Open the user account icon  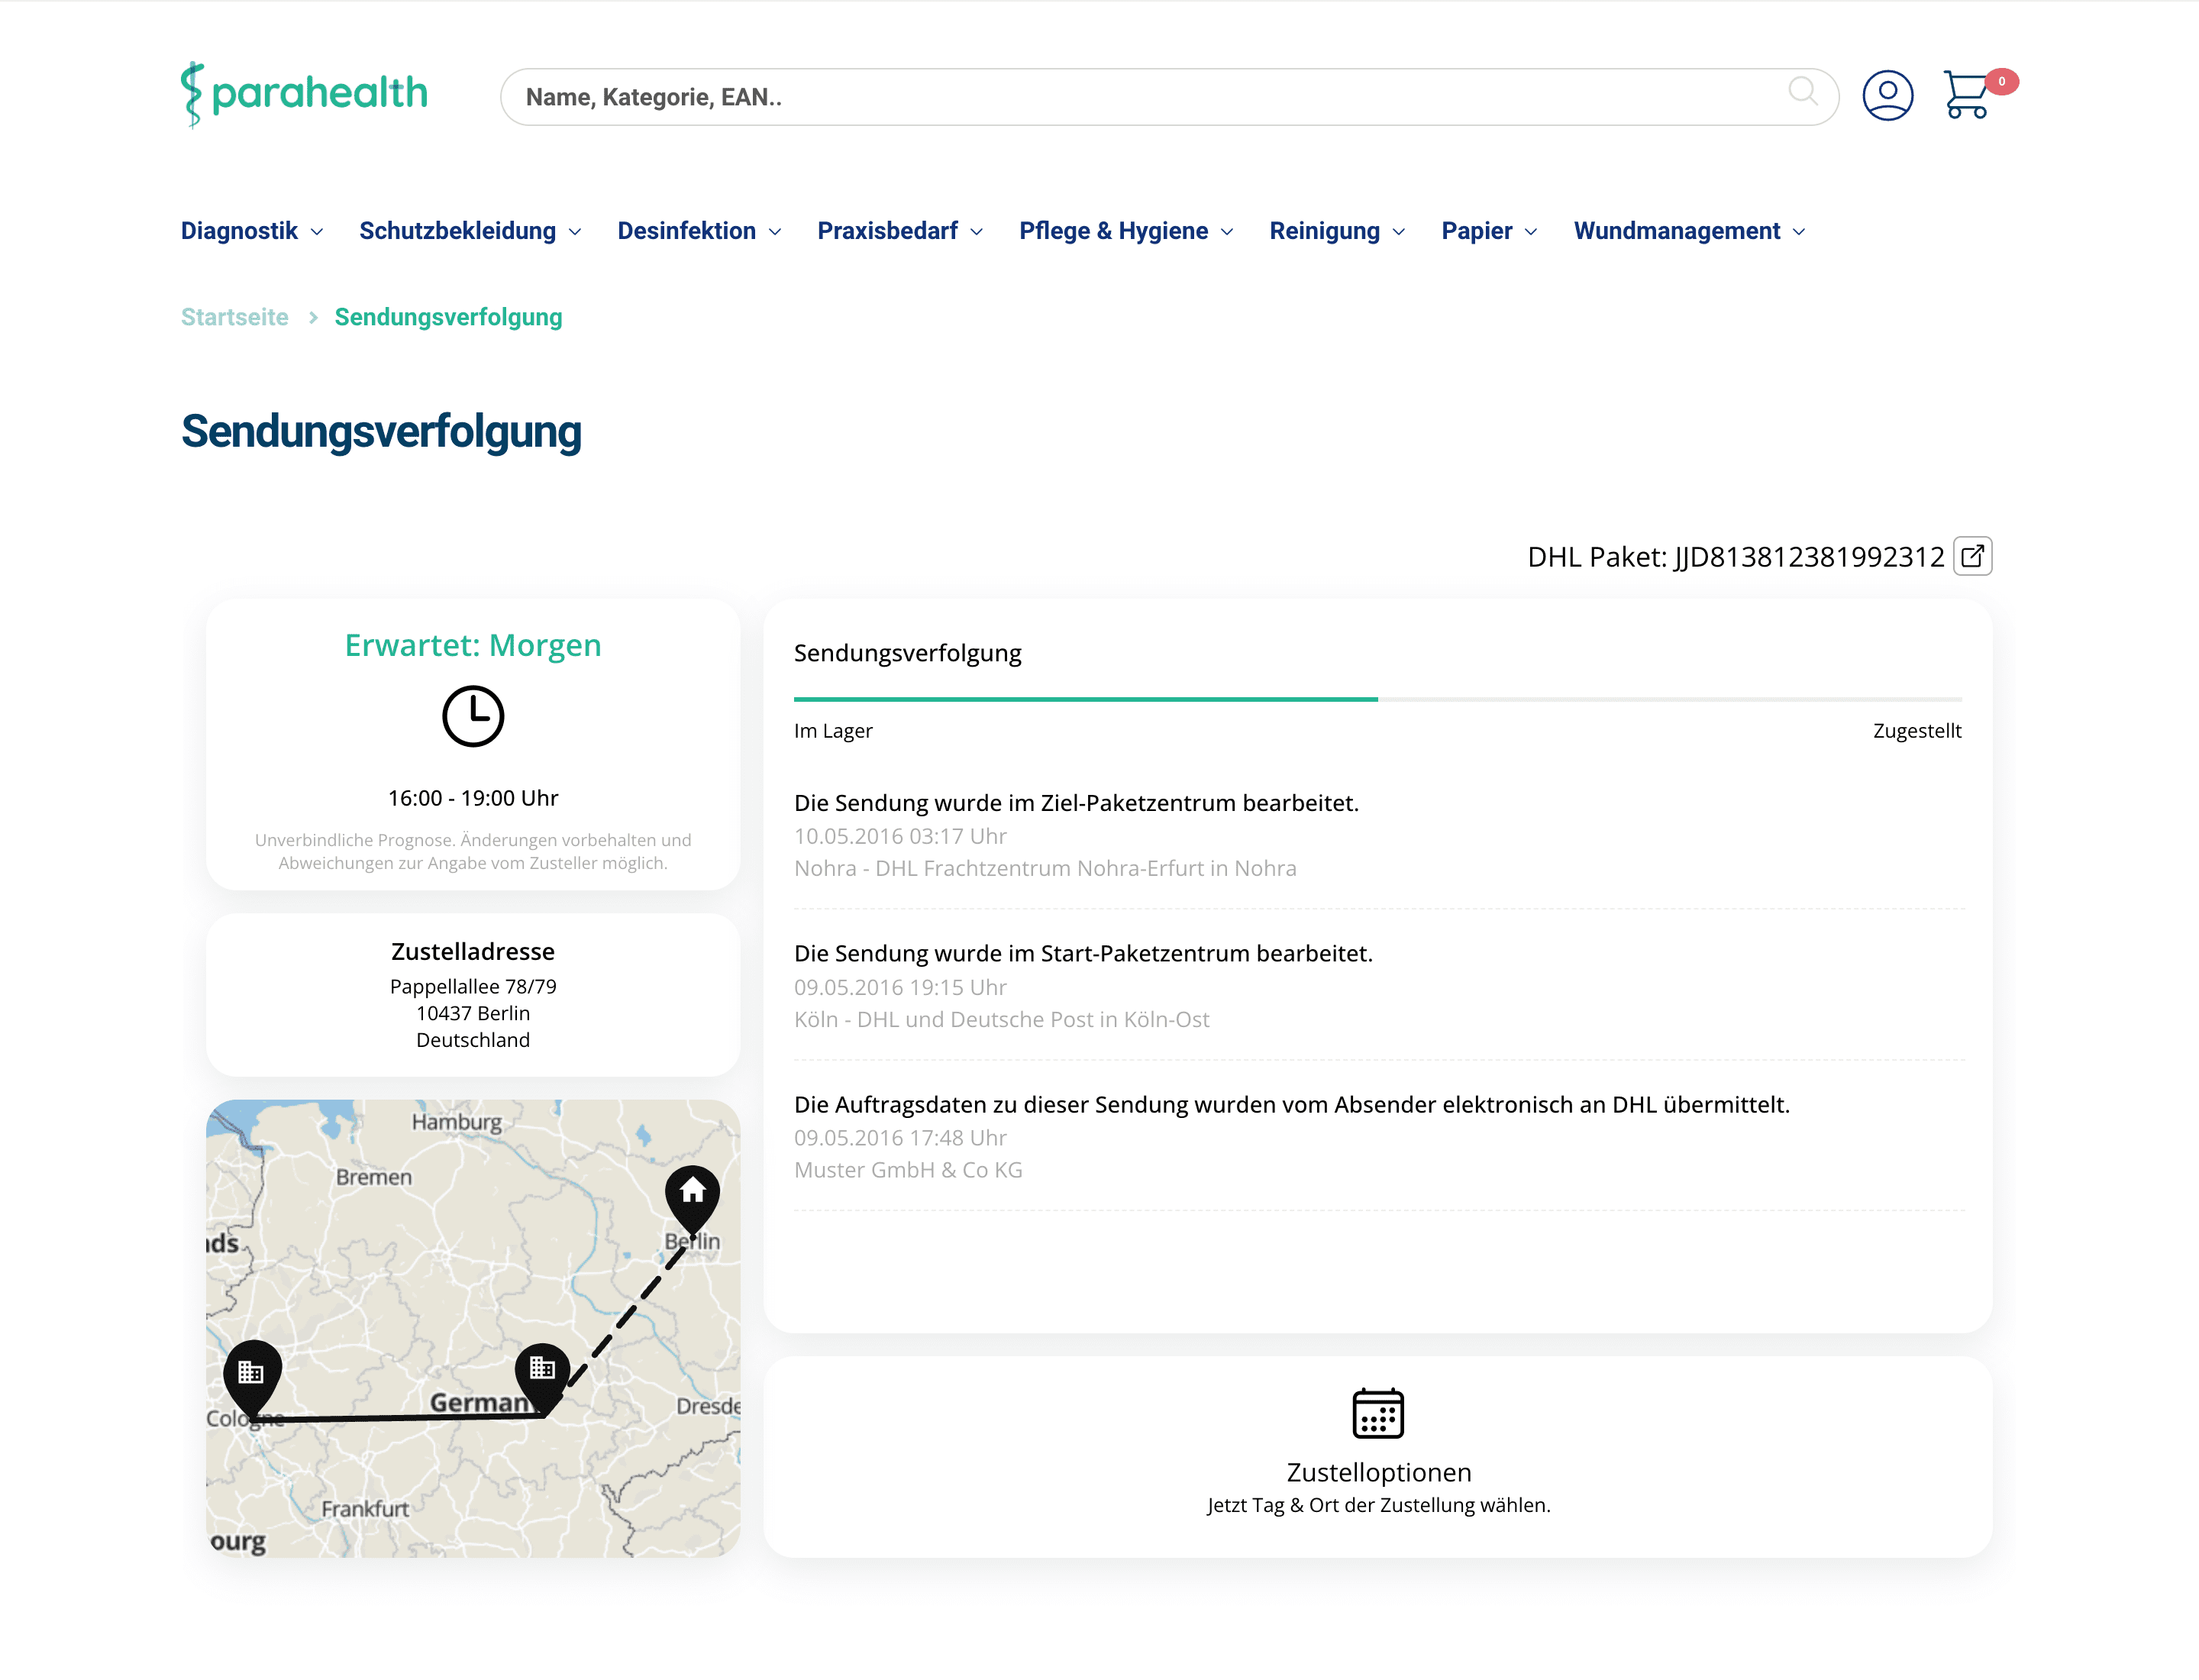(1887, 96)
